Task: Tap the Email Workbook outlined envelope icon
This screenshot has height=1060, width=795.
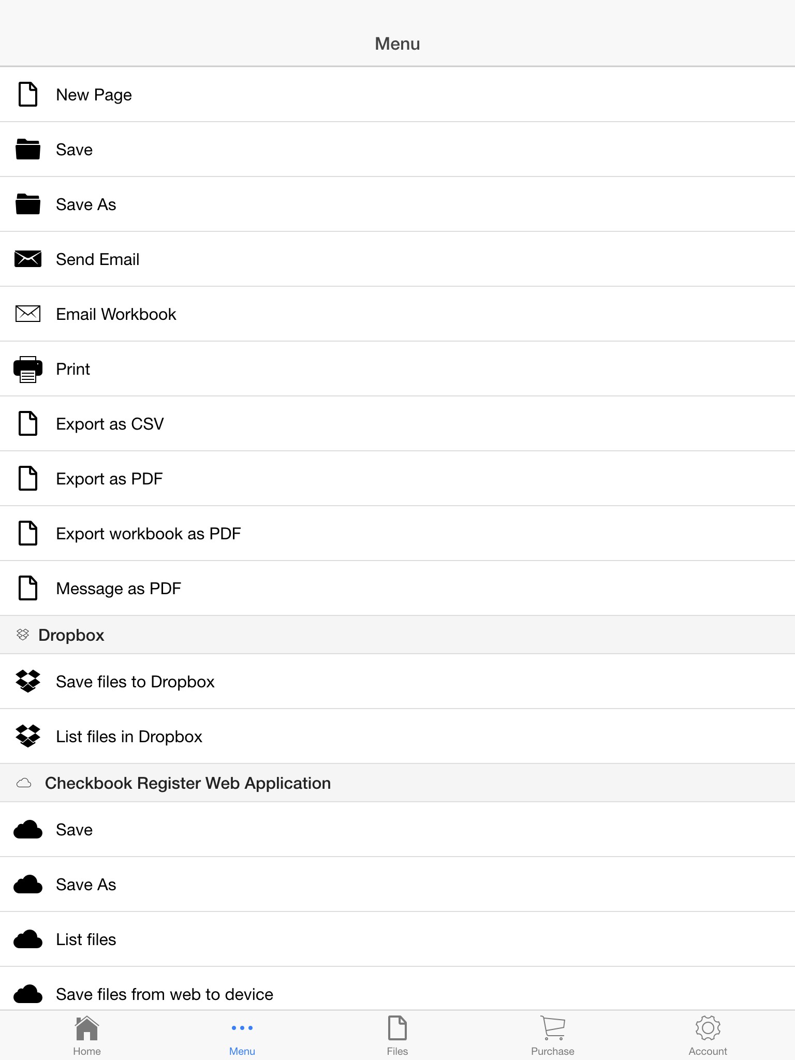Action: click(28, 314)
